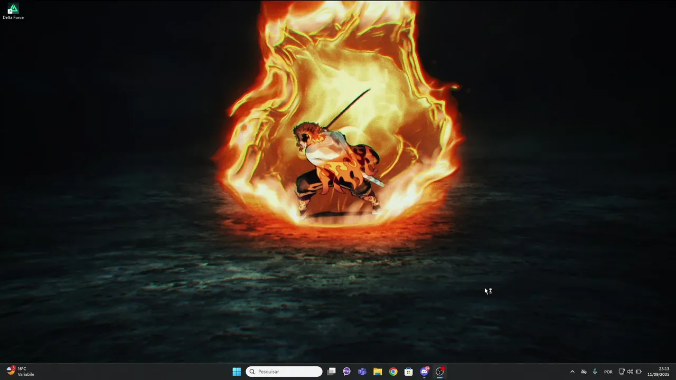Click the Pesquisar search box

pos(284,372)
